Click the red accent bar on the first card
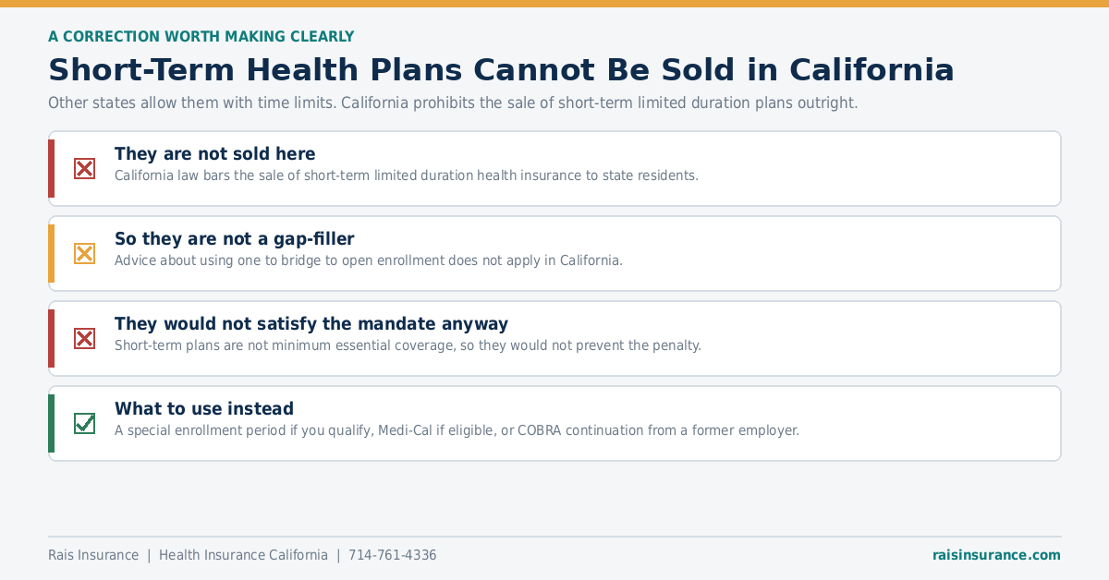Screen dimensions: 1109x580 pos(52,168)
